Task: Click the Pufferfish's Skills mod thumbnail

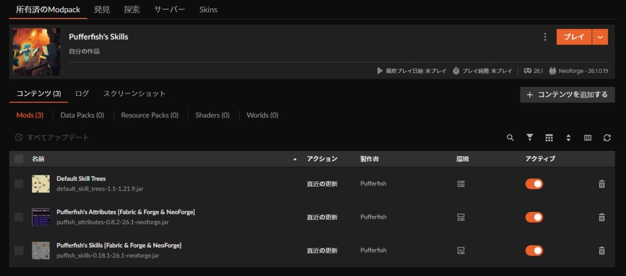Action: pyautogui.click(x=41, y=250)
